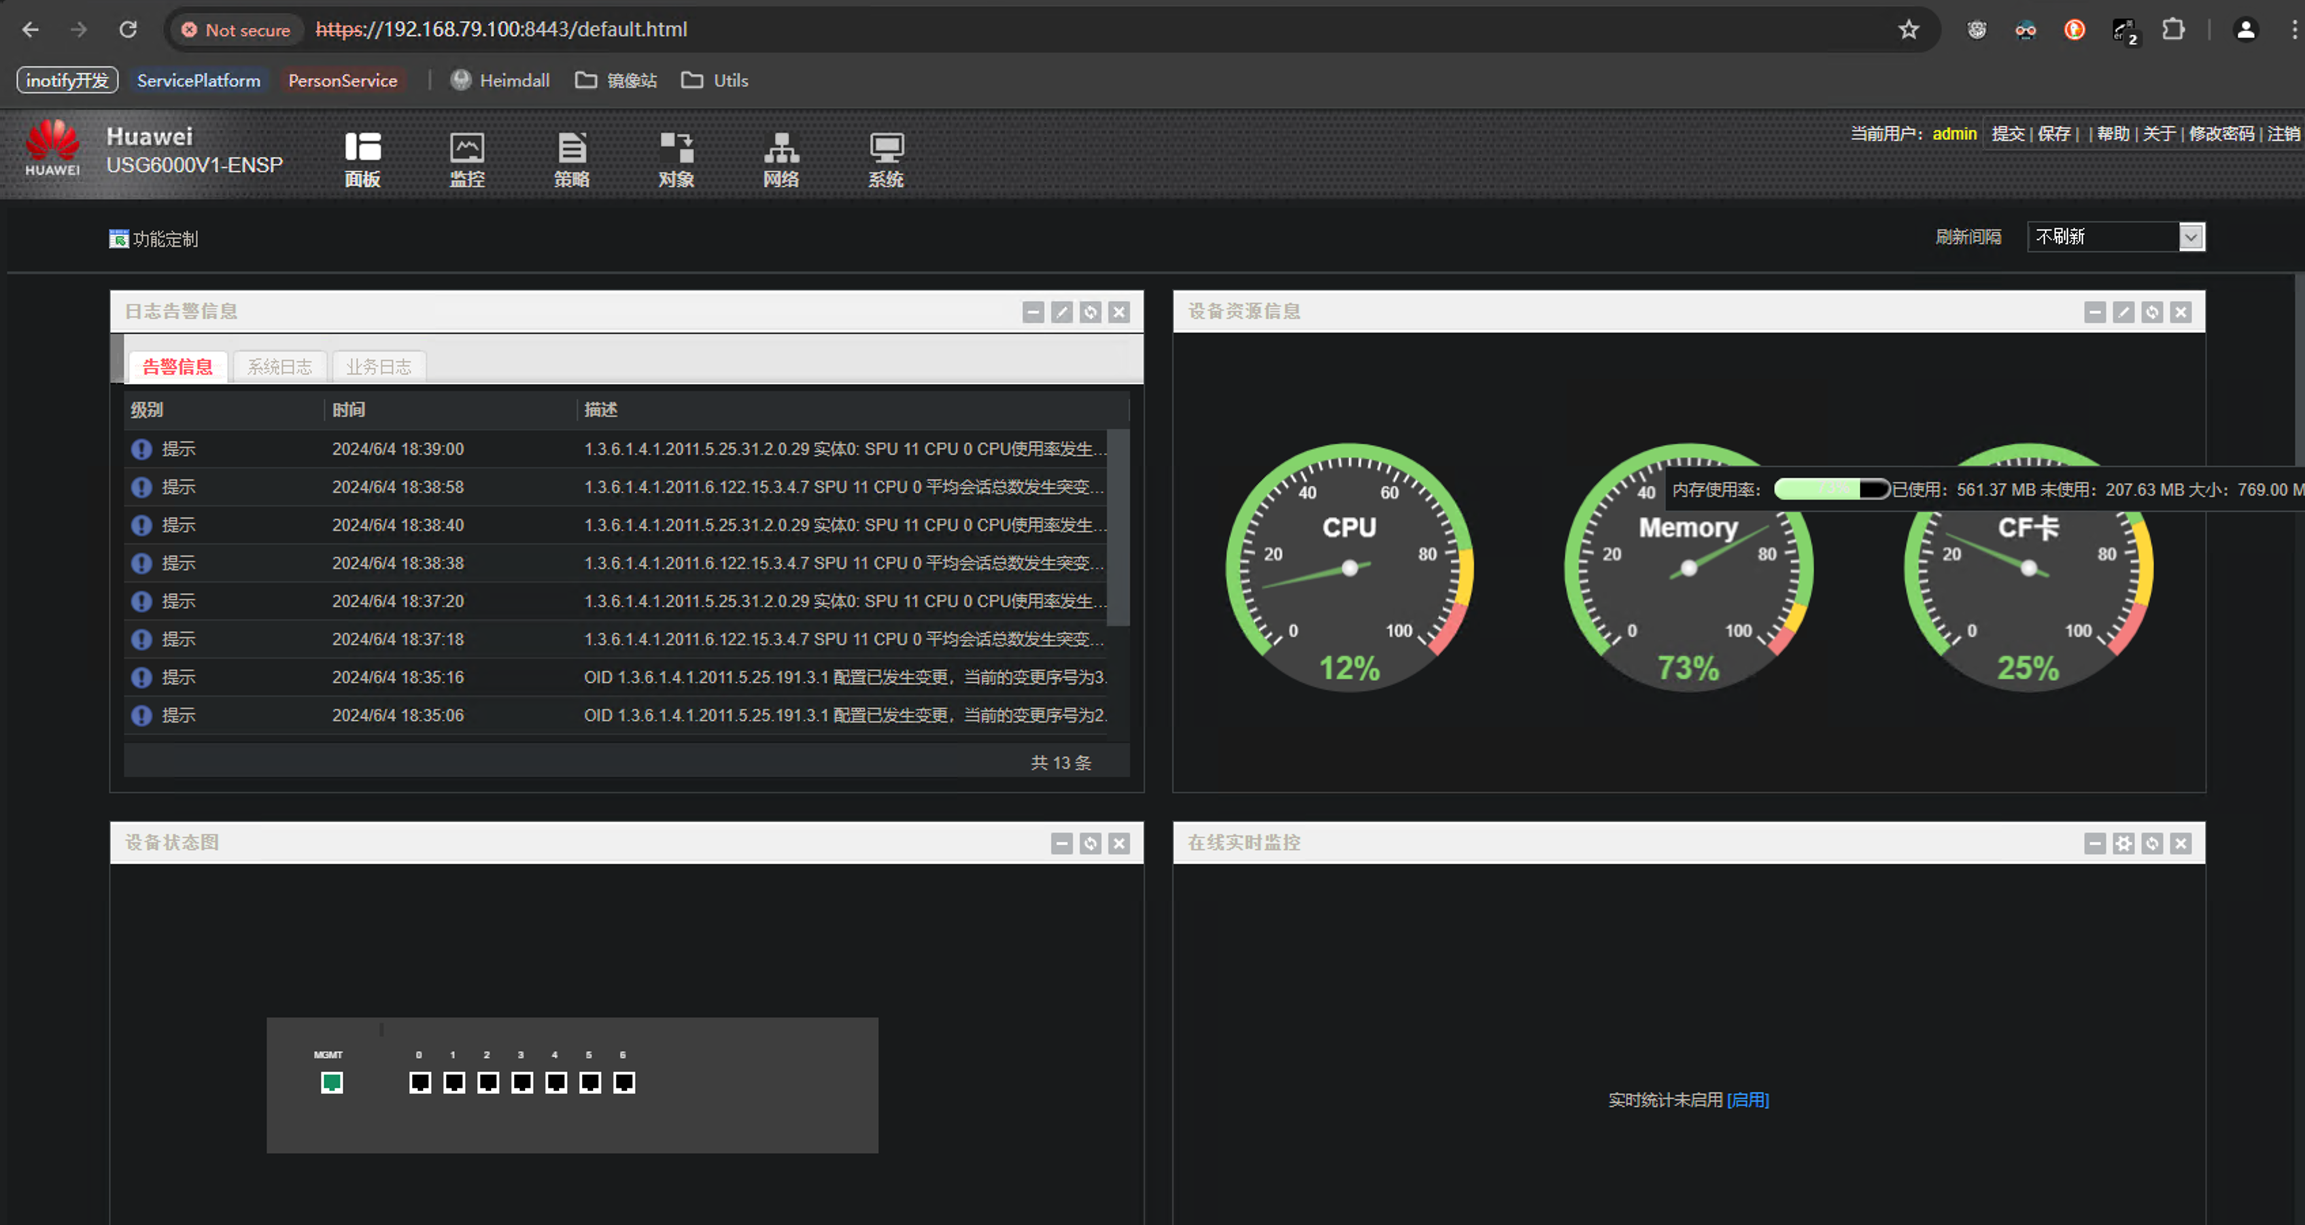Viewport: 2305px width, 1225px height.
Task: Sort by the 级别 column header
Action: [x=224, y=410]
